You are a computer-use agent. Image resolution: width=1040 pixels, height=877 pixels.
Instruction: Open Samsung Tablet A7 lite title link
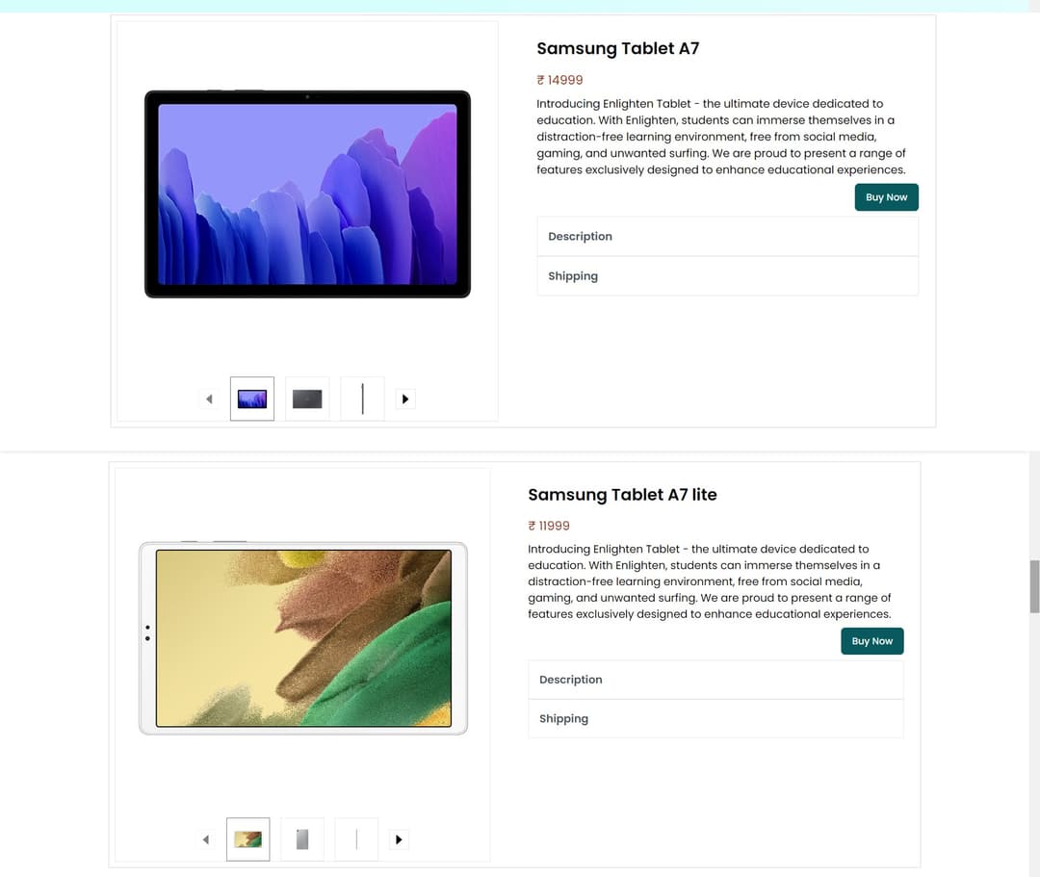[x=622, y=495]
